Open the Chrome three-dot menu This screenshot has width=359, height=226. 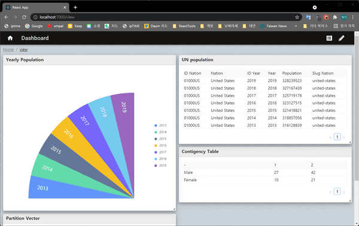(x=353, y=17)
